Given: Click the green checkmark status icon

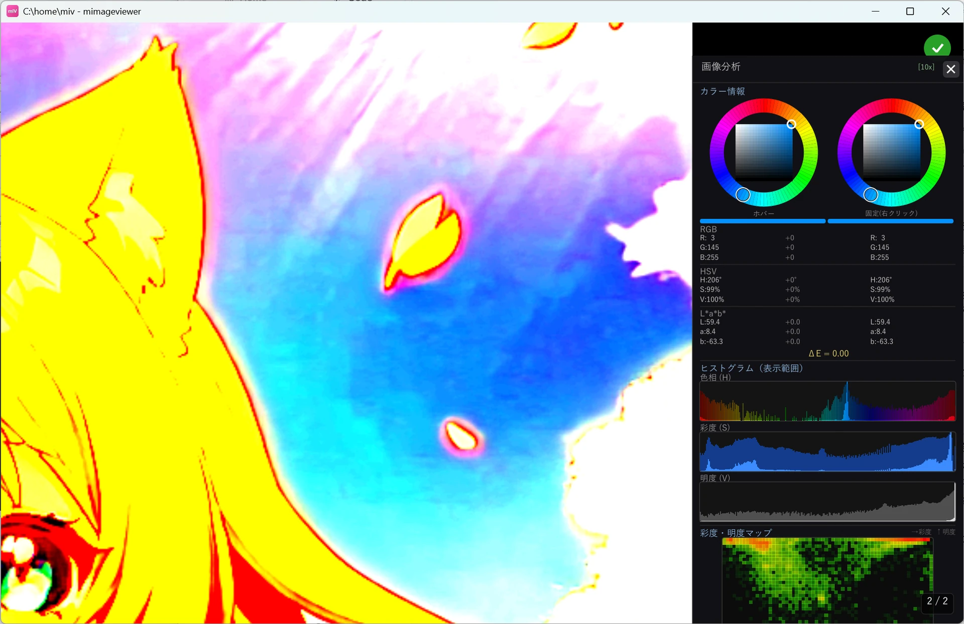Looking at the screenshot, I should pyautogui.click(x=937, y=47).
